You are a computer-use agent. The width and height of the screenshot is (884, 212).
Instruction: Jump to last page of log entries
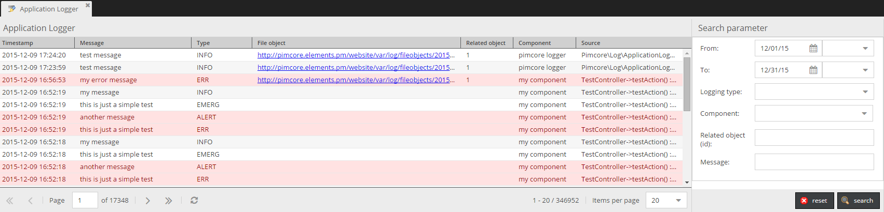[168, 201]
